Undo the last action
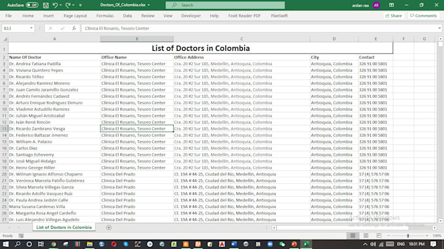Viewport: 444px width, 249px height. coord(55,5)
